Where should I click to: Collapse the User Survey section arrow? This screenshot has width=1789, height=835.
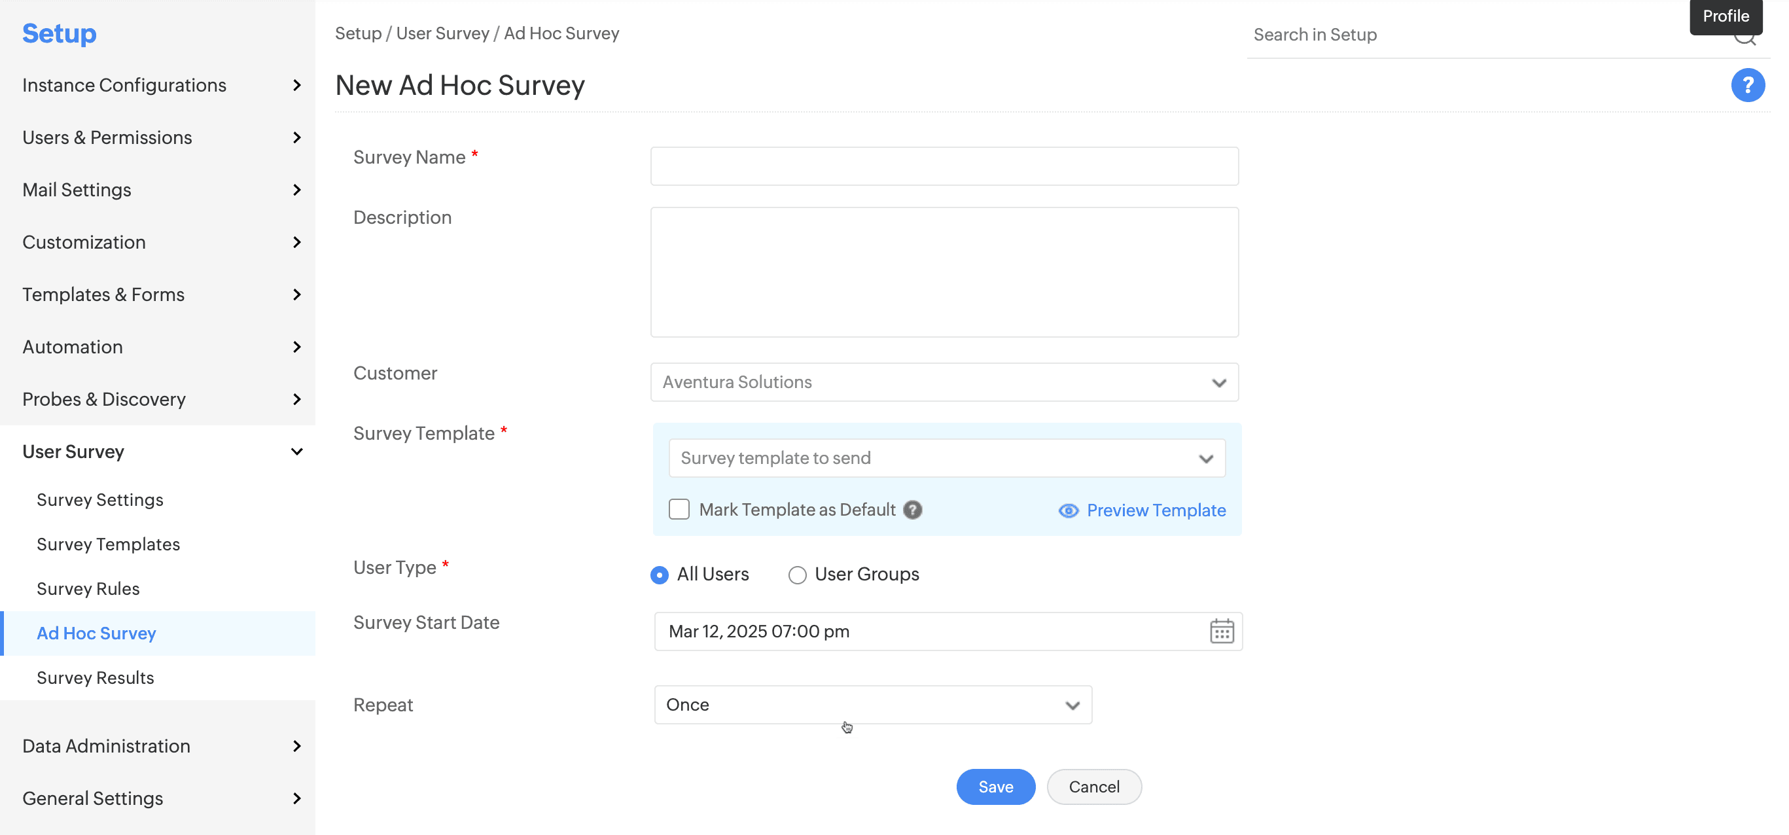click(x=296, y=452)
